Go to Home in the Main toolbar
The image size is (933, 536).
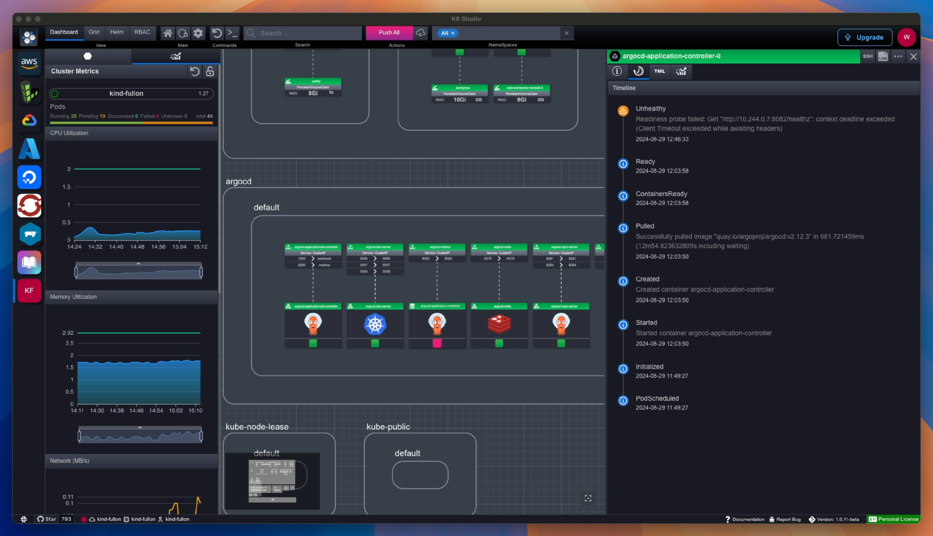168,33
